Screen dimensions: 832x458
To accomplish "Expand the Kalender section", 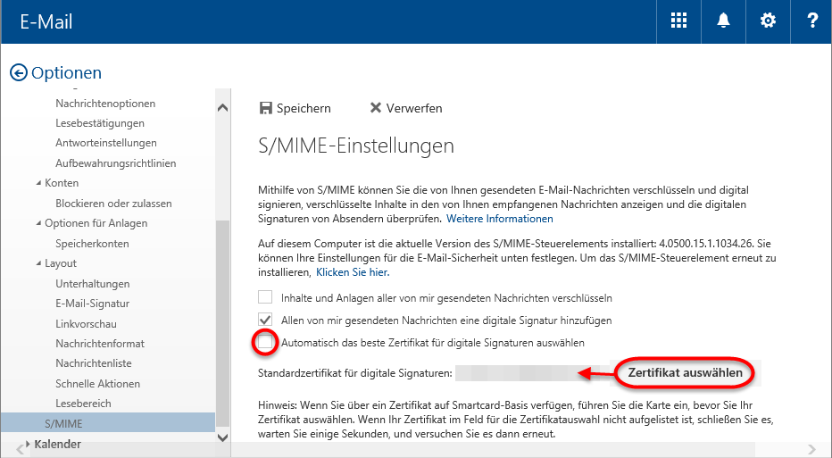I will click(28, 444).
